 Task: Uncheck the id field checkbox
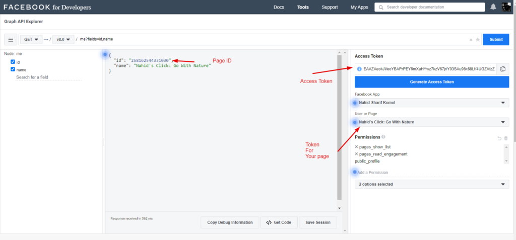click(13, 62)
